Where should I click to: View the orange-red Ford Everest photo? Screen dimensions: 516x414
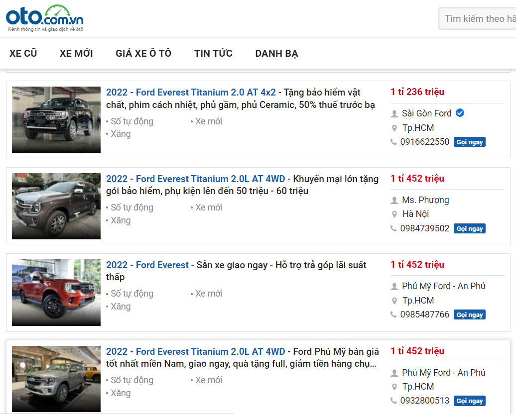click(x=56, y=293)
